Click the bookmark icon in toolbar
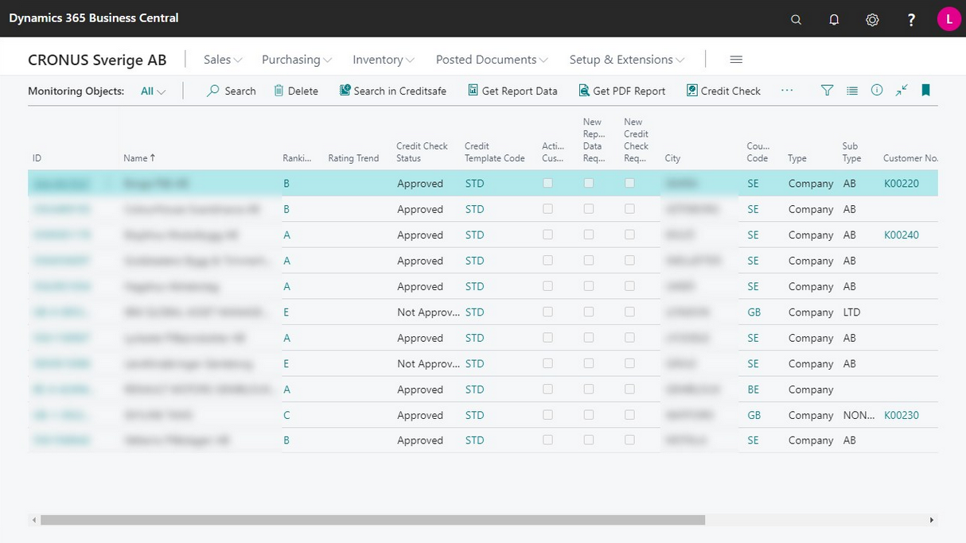Viewport: 966px width, 543px height. (x=925, y=91)
